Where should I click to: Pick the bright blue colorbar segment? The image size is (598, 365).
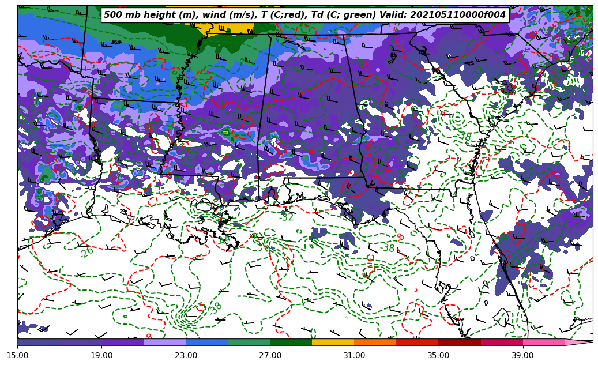(x=206, y=342)
